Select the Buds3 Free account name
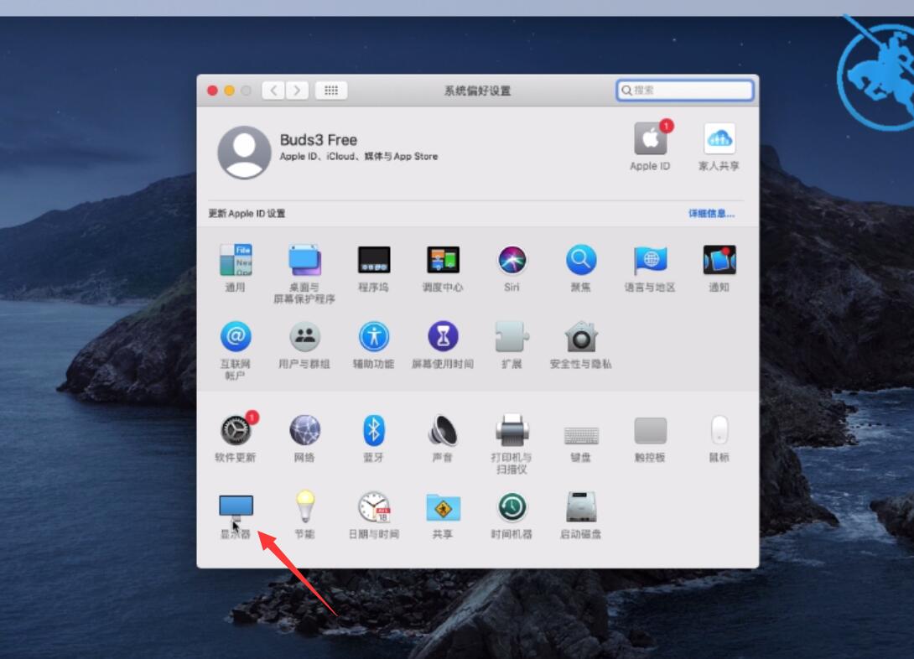This screenshot has height=659, width=914. point(319,140)
